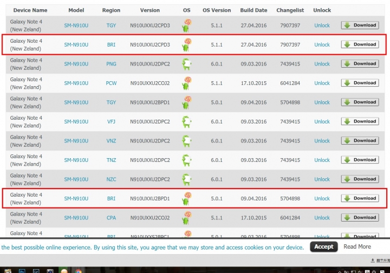Click the Lollipop icon in the TGY N910UXXU2BPD1 row
This screenshot has height=273, width=390.
point(186,102)
